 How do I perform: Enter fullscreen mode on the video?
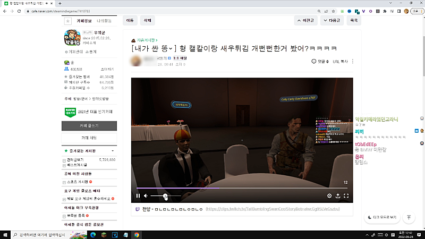[346, 195]
